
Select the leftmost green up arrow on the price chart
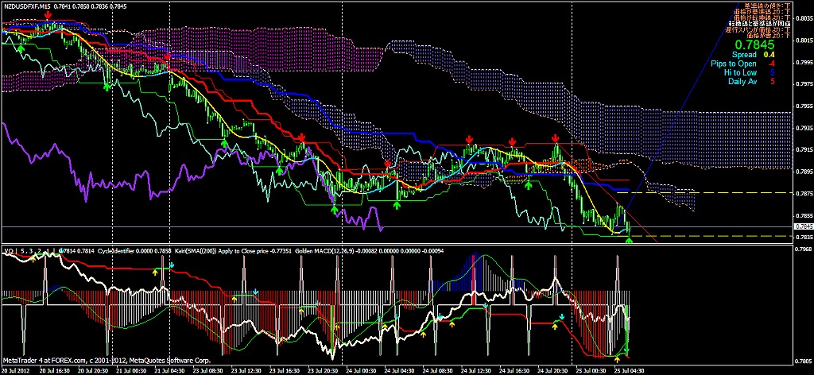point(21,48)
